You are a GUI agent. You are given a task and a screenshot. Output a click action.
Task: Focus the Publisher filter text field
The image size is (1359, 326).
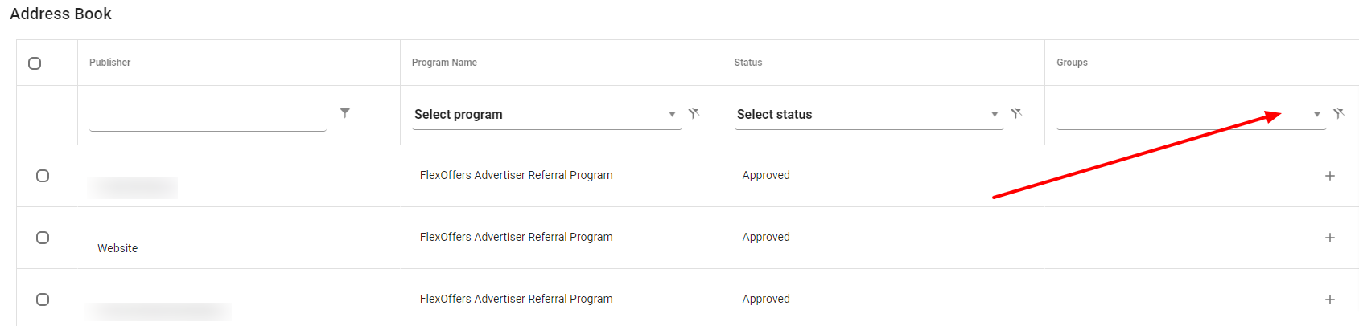point(208,118)
